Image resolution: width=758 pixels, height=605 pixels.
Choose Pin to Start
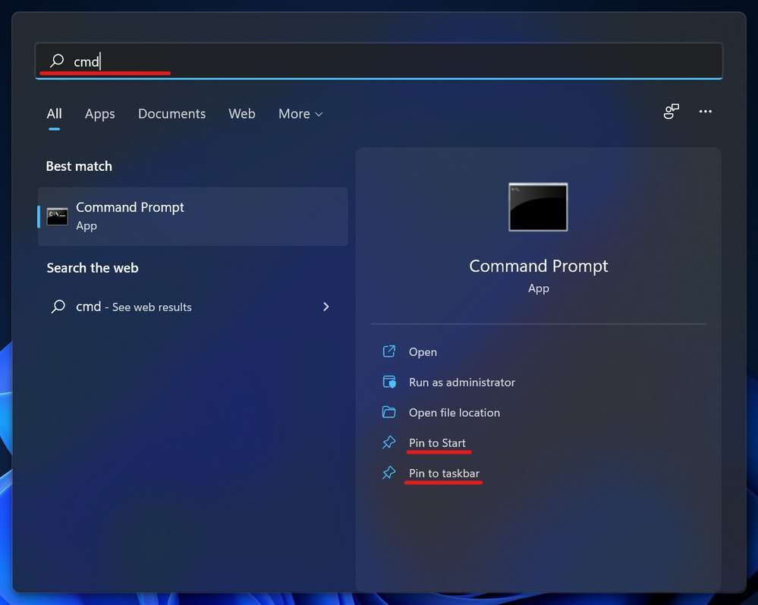[x=437, y=443]
